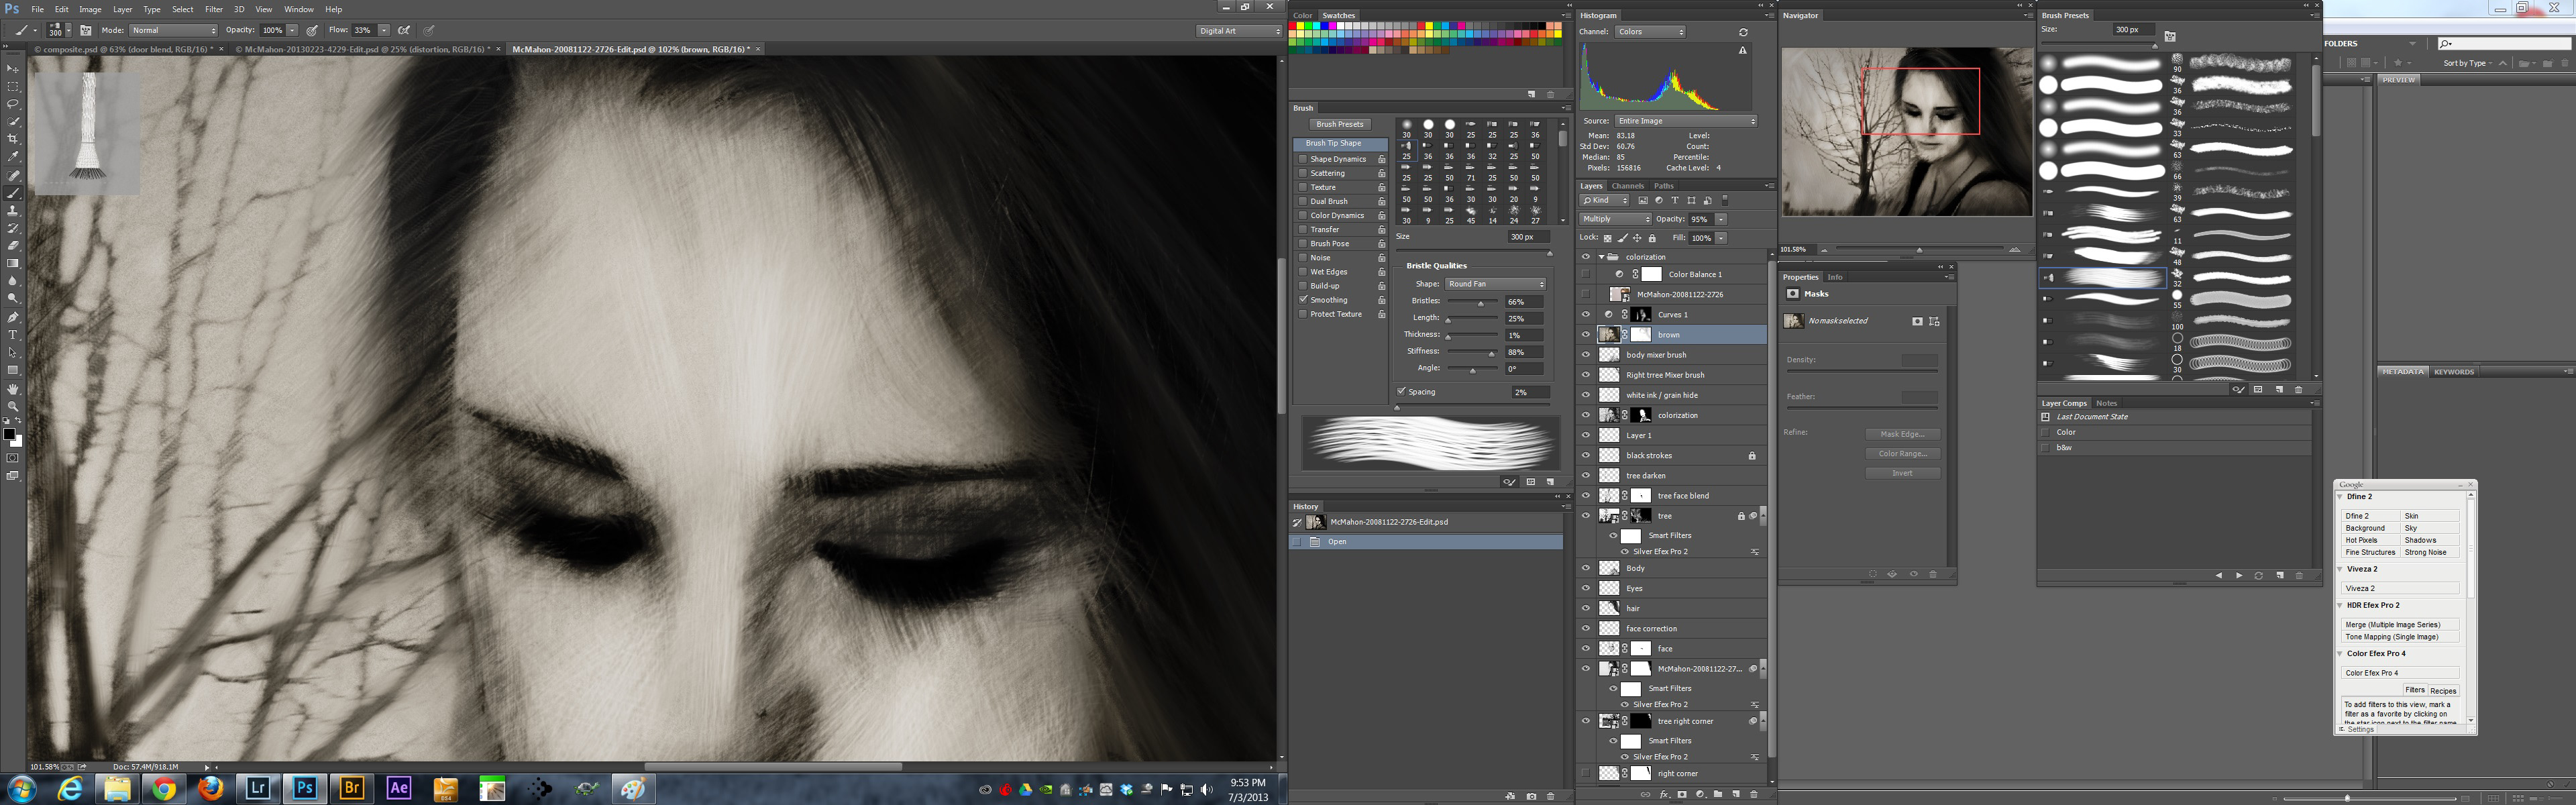Open Lightroom from the taskbar
Viewport: 2576px width, 805px height.
point(257,788)
